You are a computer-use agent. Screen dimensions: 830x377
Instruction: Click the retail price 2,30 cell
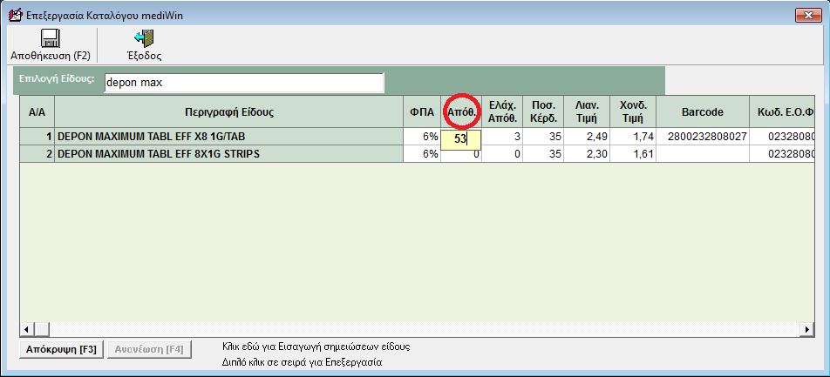point(587,154)
